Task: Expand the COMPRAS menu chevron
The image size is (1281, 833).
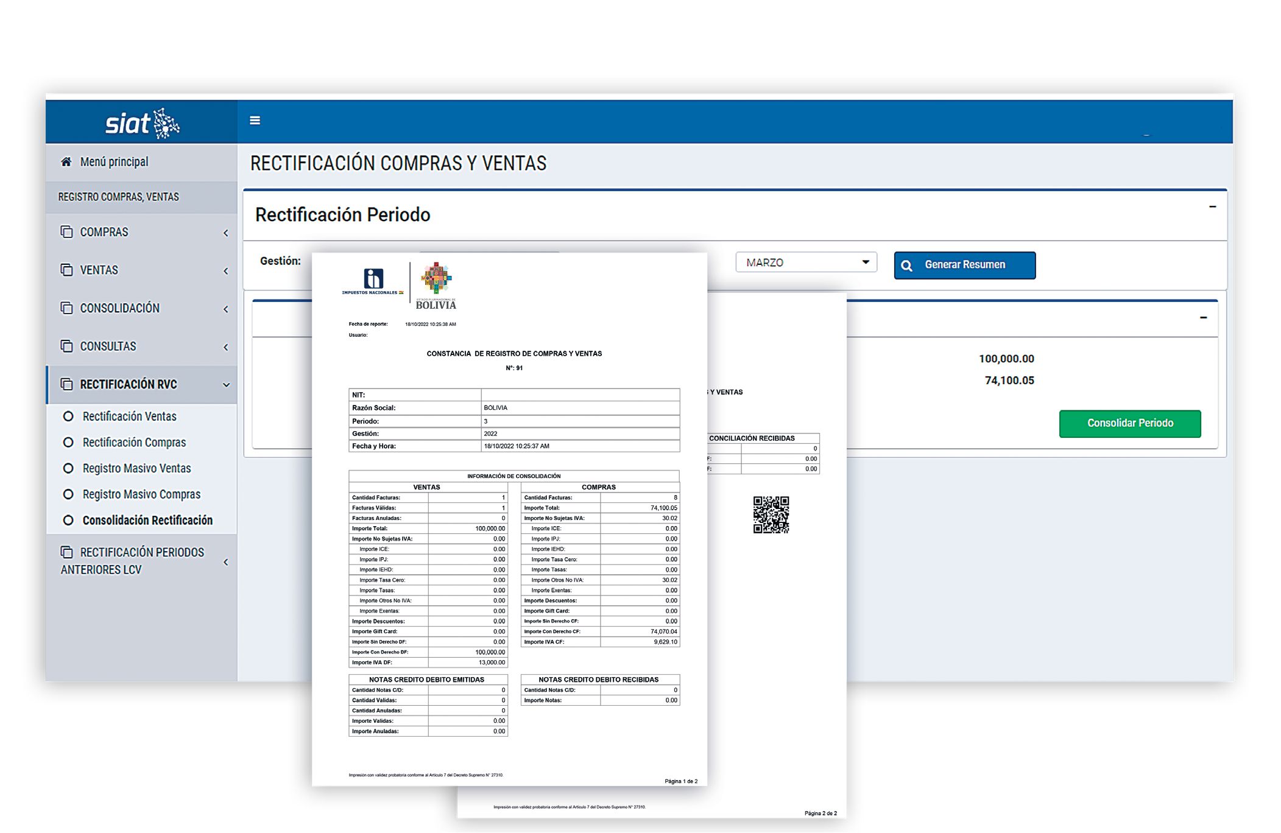Action: [x=226, y=233]
